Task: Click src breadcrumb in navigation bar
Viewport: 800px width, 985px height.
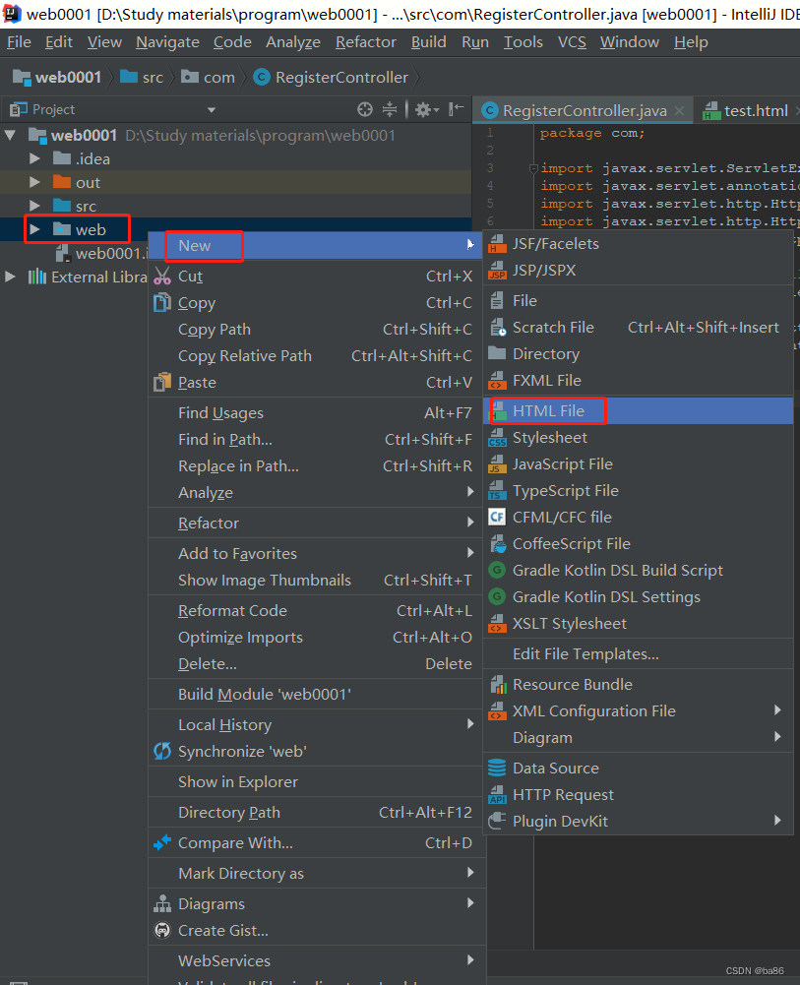Action: click(x=142, y=78)
